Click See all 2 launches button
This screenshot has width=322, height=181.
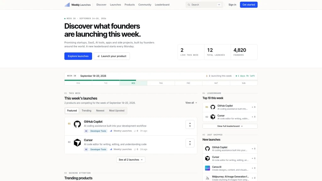(x=131, y=160)
